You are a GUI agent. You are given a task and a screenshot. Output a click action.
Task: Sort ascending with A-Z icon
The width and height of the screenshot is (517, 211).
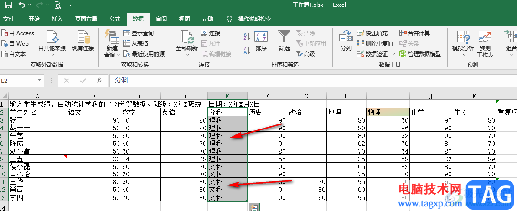click(247, 36)
